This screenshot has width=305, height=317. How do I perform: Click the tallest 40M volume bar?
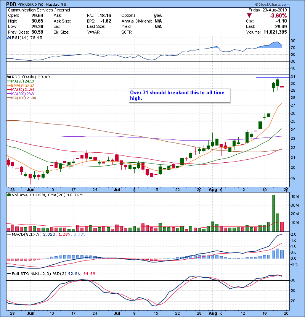(273, 213)
